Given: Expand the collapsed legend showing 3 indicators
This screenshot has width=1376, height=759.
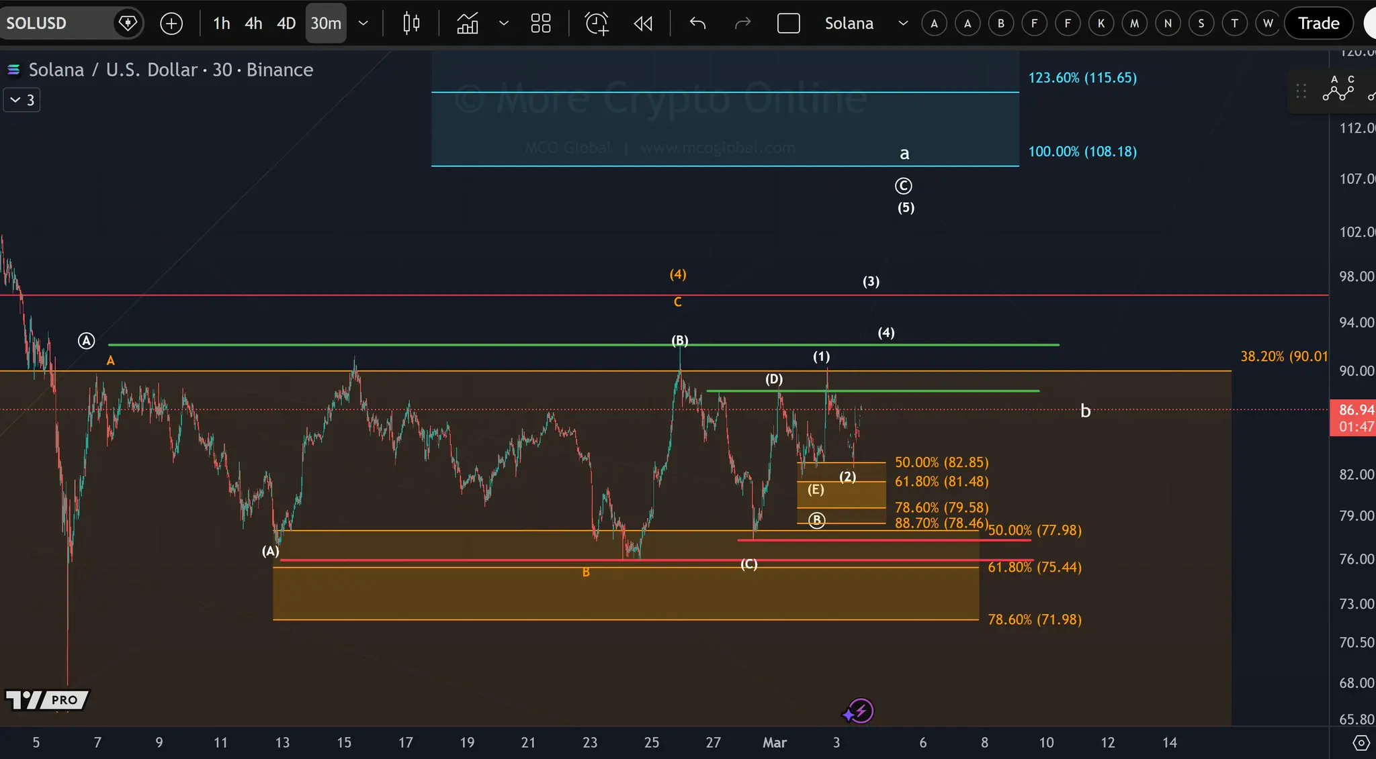Looking at the screenshot, I should click(x=21, y=100).
